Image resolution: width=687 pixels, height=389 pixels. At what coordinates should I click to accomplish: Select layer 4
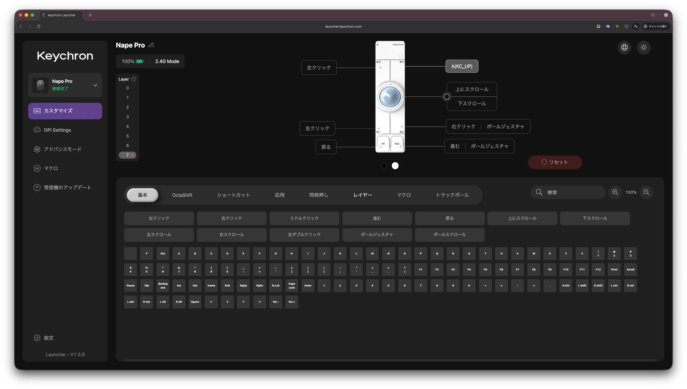(128, 126)
